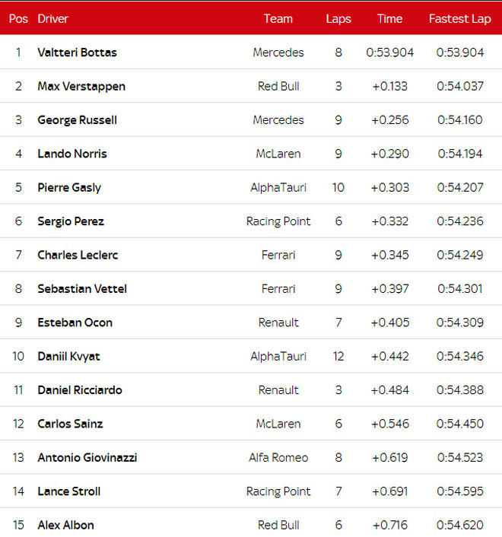Click the Pos column header
Screen dimensions: 502x537
18,19
